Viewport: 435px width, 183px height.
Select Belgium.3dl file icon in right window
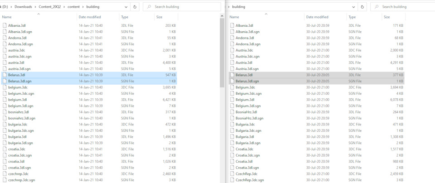click(232, 100)
